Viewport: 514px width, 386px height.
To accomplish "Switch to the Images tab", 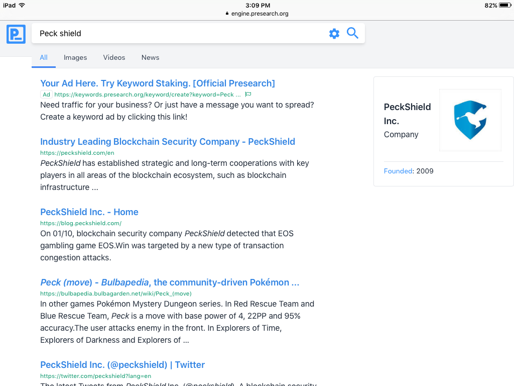I will tap(75, 57).
